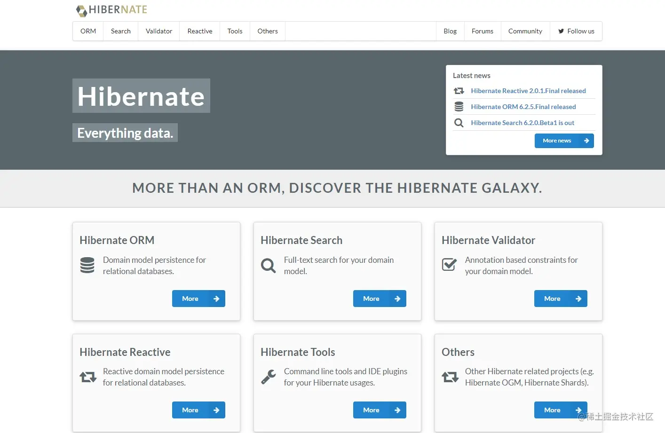Go to the Forums page
665x433 pixels.
tap(483, 31)
